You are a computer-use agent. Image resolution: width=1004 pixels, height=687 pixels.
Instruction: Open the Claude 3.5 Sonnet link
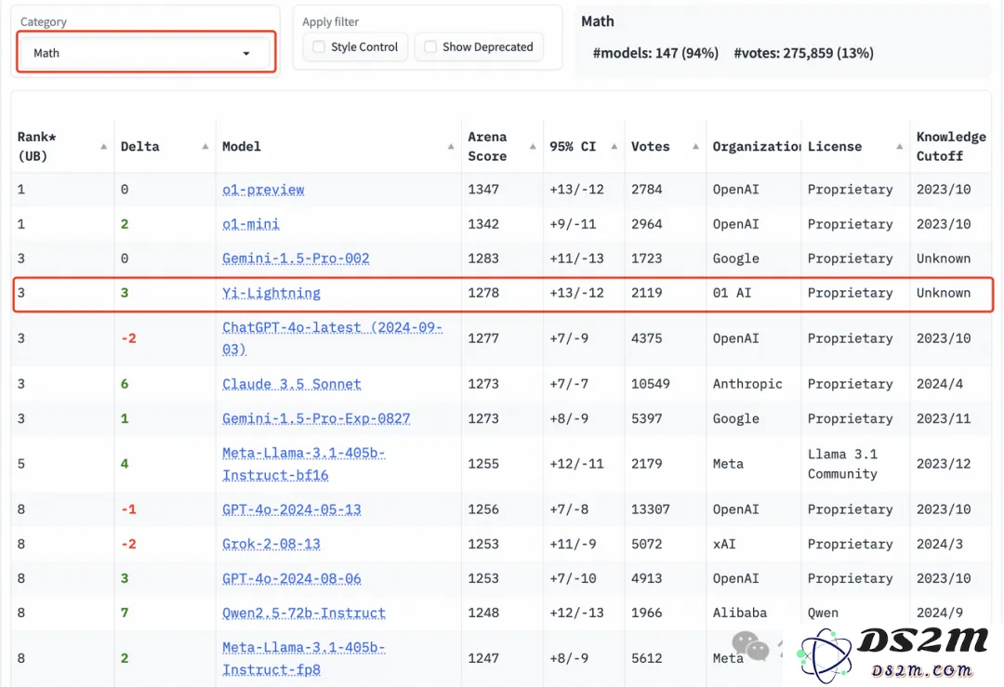tap(291, 384)
